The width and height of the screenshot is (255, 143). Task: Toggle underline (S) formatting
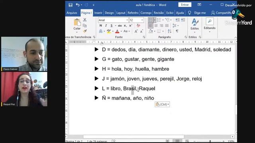pyautogui.click(x=112, y=25)
